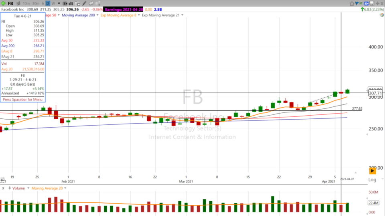Click the share dots icon in the toolbar
Image resolution: width=385 pixels, height=216 pixels.
point(98,4)
